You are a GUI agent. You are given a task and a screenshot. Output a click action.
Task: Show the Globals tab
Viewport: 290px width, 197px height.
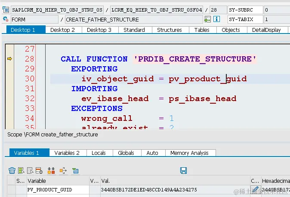(126, 153)
